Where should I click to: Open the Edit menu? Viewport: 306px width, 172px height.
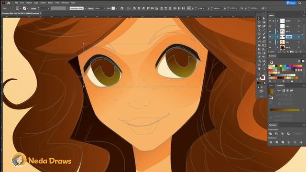tap(22, 3)
